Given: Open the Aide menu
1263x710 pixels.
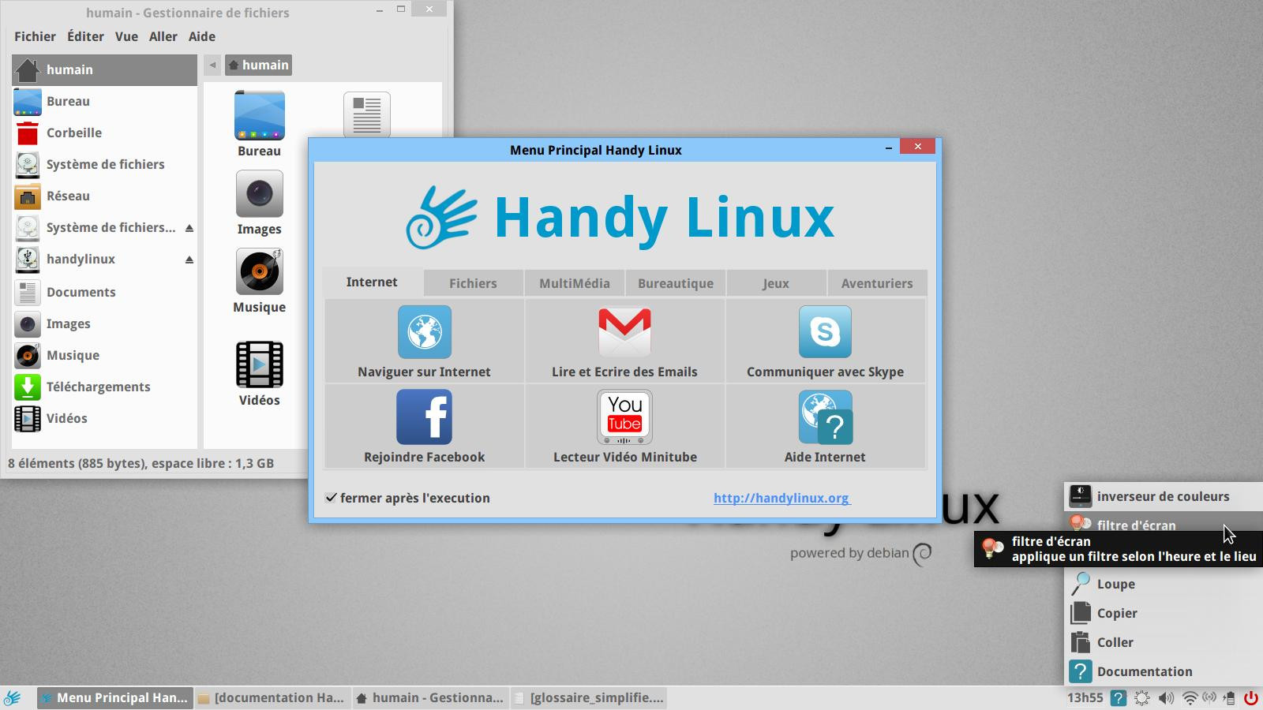Looking at the screenshot, I should tap(202, 36).
